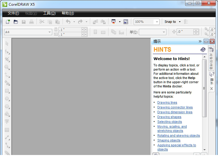Image resolution: width=218 pixels, height=161 pixels.
Task: Click the Hints help book icon
Action: (203, 50)
